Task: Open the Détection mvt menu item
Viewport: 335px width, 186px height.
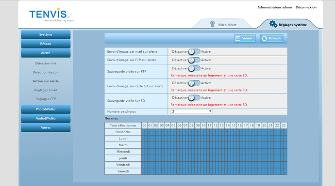Action: pos(46,63)
